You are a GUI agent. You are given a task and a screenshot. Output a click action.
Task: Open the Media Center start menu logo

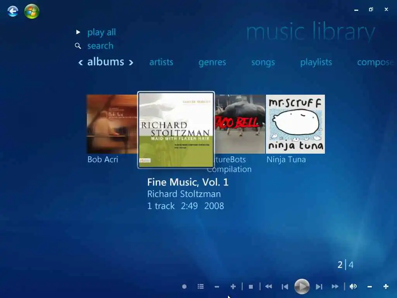point(32,11)
